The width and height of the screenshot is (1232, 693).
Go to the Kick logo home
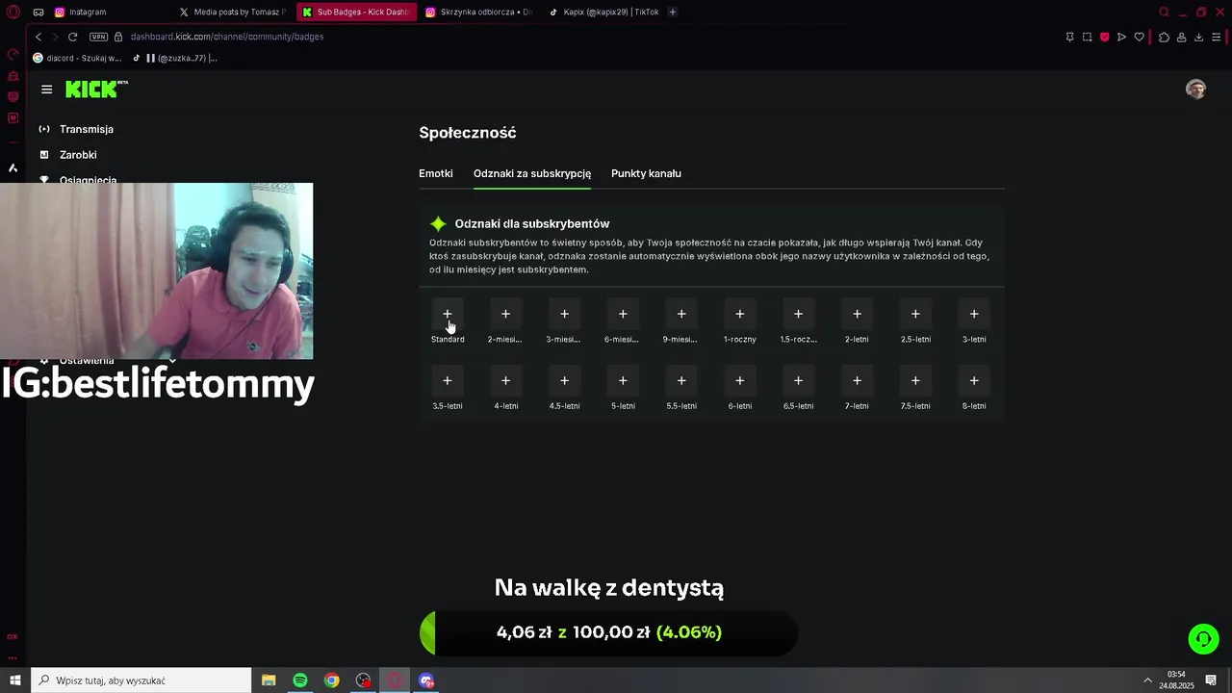(96, 89)
